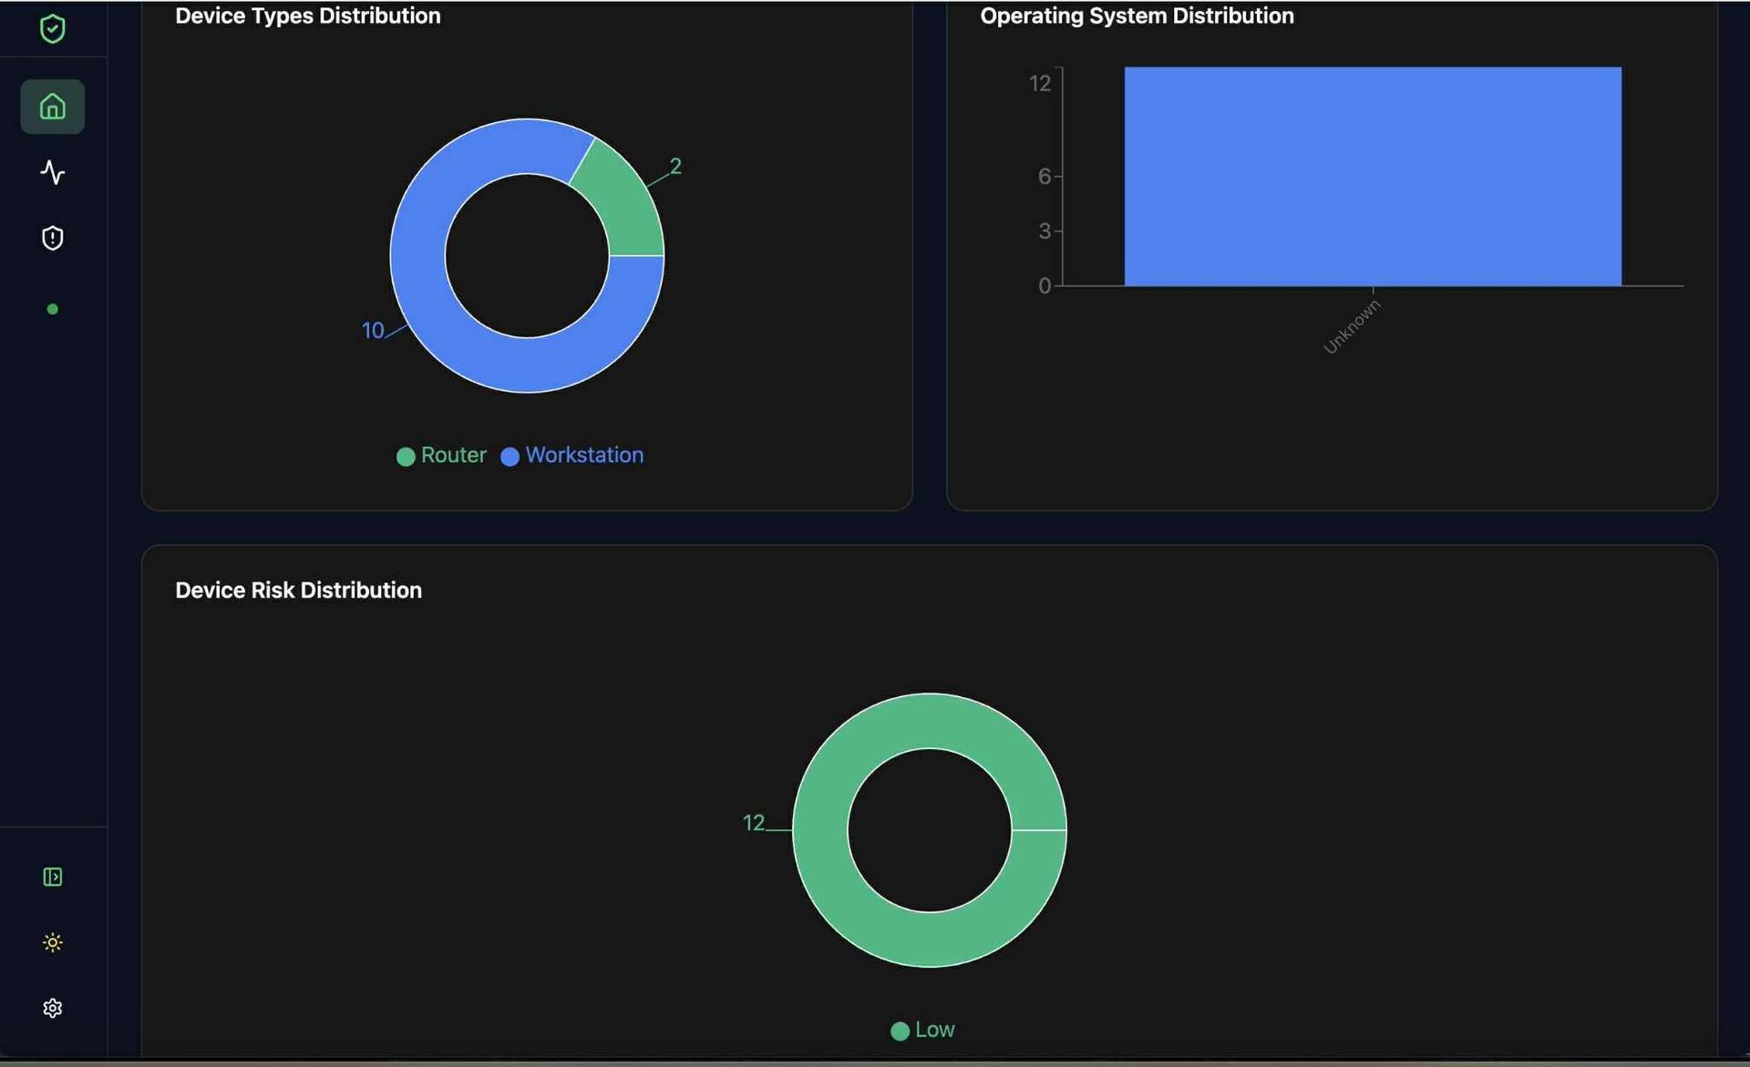Toggle Workstation legend in Device Types chart
This screenshot has width=1750, height=1067.
pyautogui.click(x=584, y=455)
